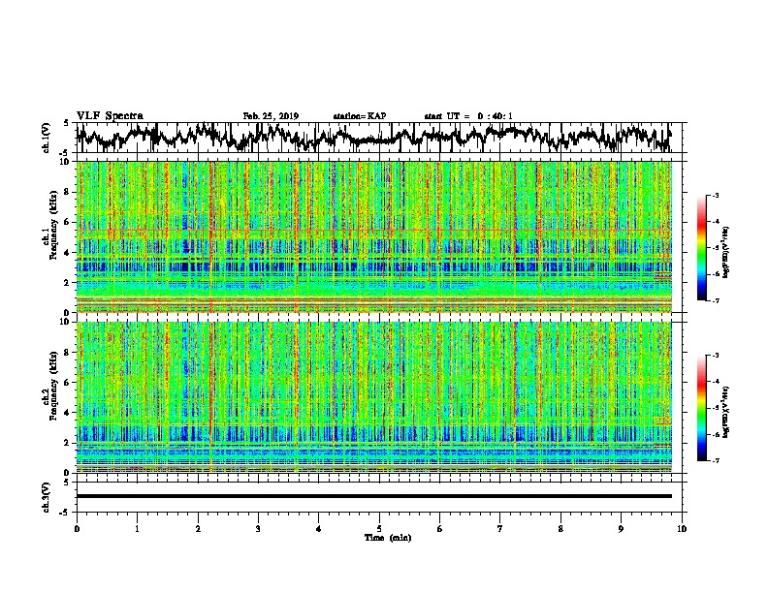The image size is (768, 593).
Task: Click time axis tick label "5"
Action: tap(379, 529)
